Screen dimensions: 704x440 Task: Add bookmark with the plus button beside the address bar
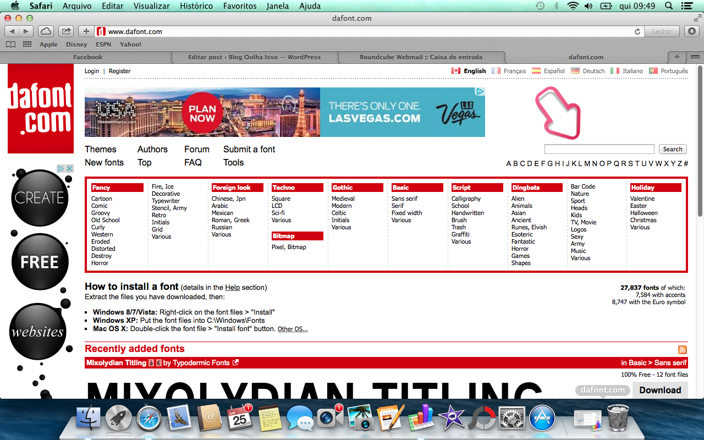pos(86,31)
